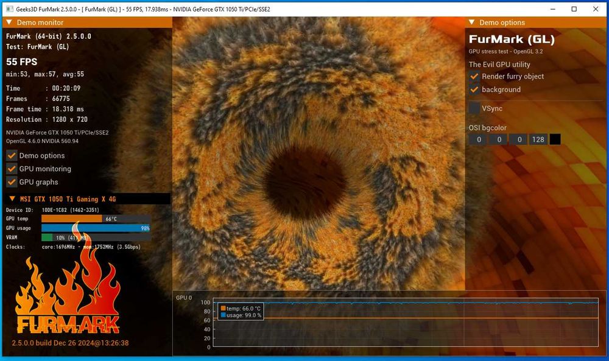Collapse the Demo monitor panel

pos(9,23)
